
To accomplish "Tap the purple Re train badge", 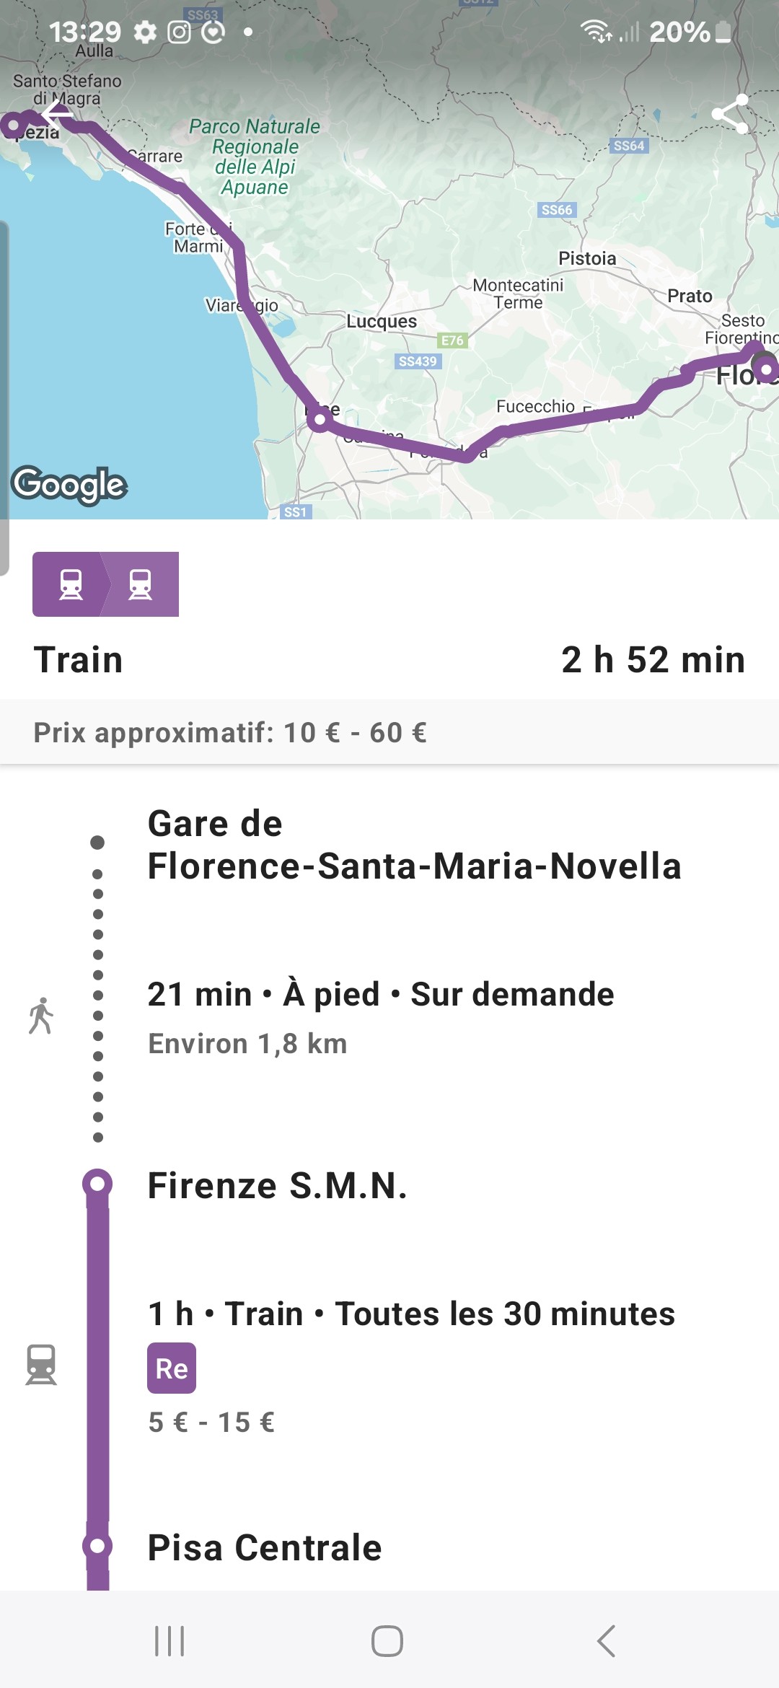I will [x=172, y=1368].
